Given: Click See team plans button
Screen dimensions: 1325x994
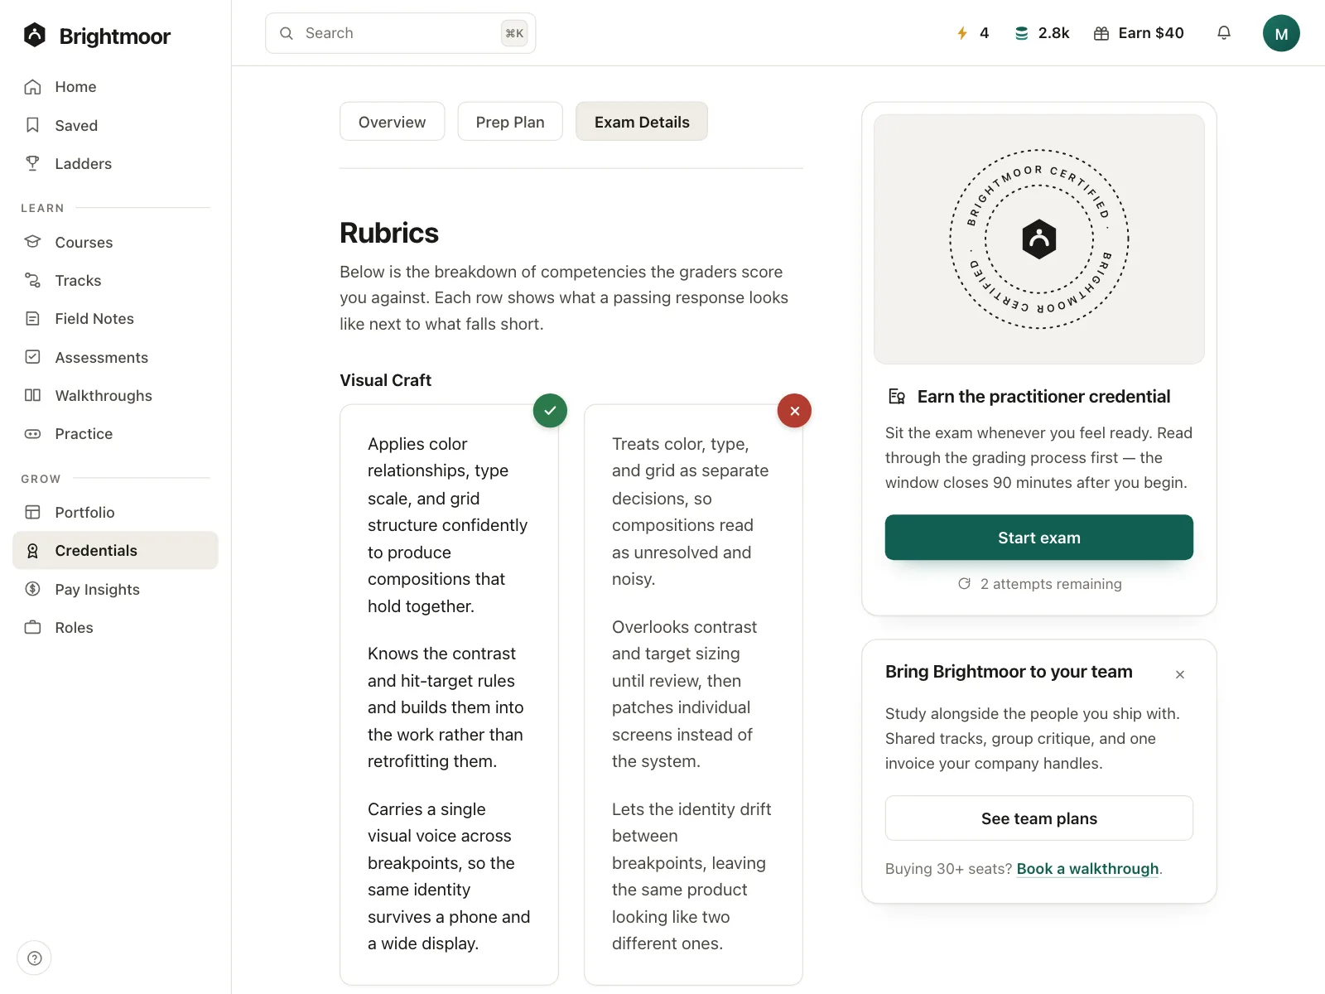Looking at the screenshot, I should [1039, 818].
